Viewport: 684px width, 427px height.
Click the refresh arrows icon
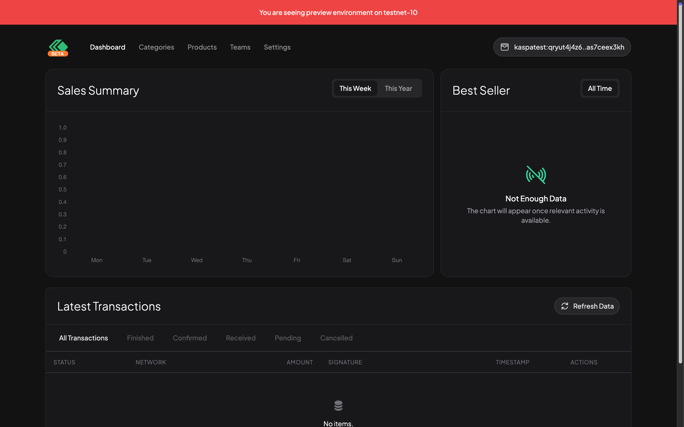click(x=565, y=306)
